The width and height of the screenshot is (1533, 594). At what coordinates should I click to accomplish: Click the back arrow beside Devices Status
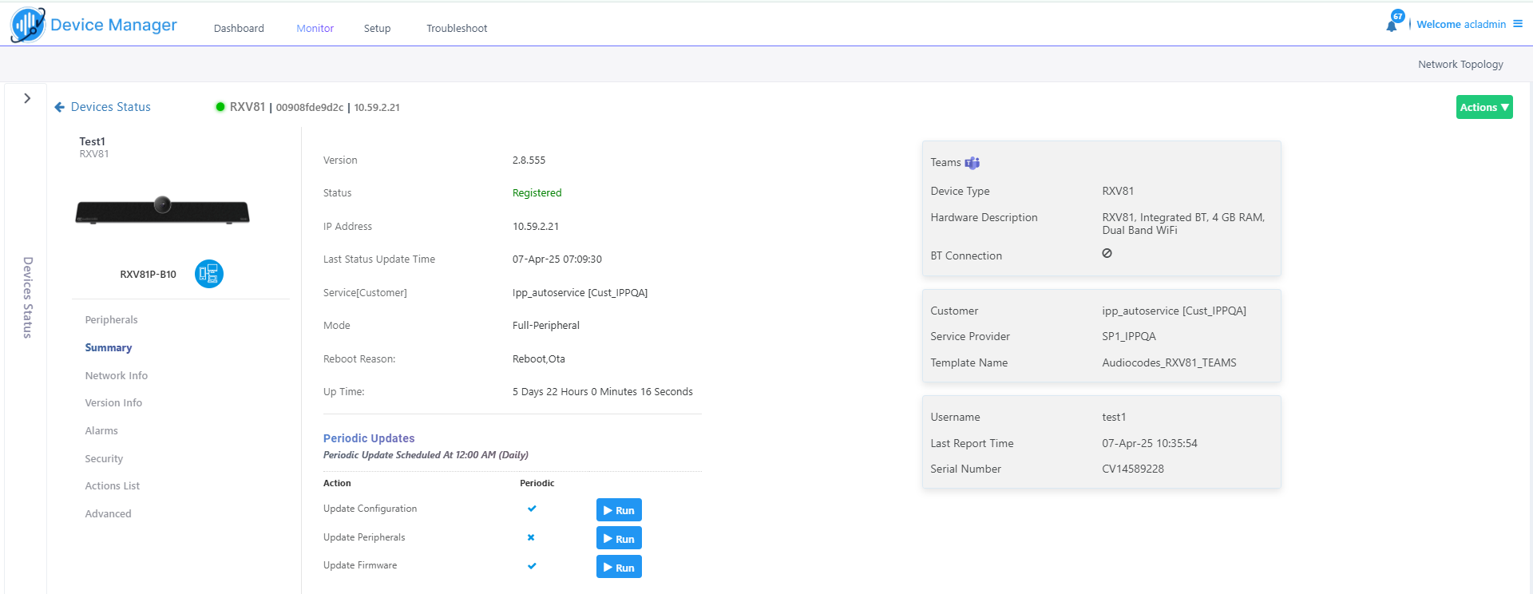pos(59,107)
